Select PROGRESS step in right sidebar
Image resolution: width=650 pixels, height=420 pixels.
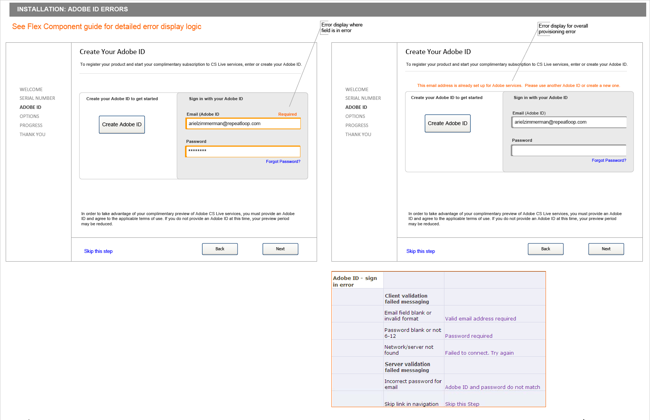coord(357,126)
